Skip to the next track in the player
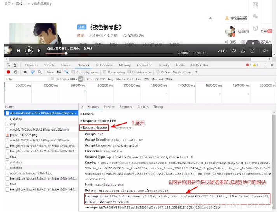Screen dimensions: 277x213 point(39,51)
